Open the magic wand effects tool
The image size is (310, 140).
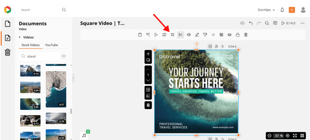click(x=148, y=35)
